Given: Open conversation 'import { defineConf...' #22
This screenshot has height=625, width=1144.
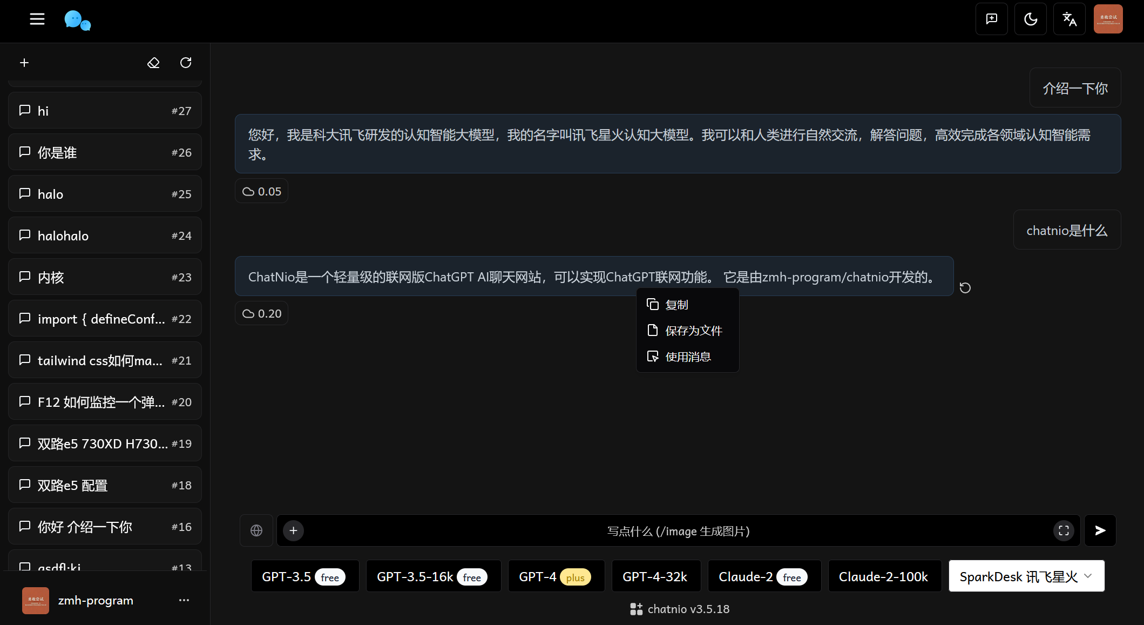Looking at the screenshot, I should click(x=105, y=319).
